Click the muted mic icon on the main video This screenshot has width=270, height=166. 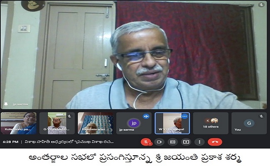click(261, 5)
